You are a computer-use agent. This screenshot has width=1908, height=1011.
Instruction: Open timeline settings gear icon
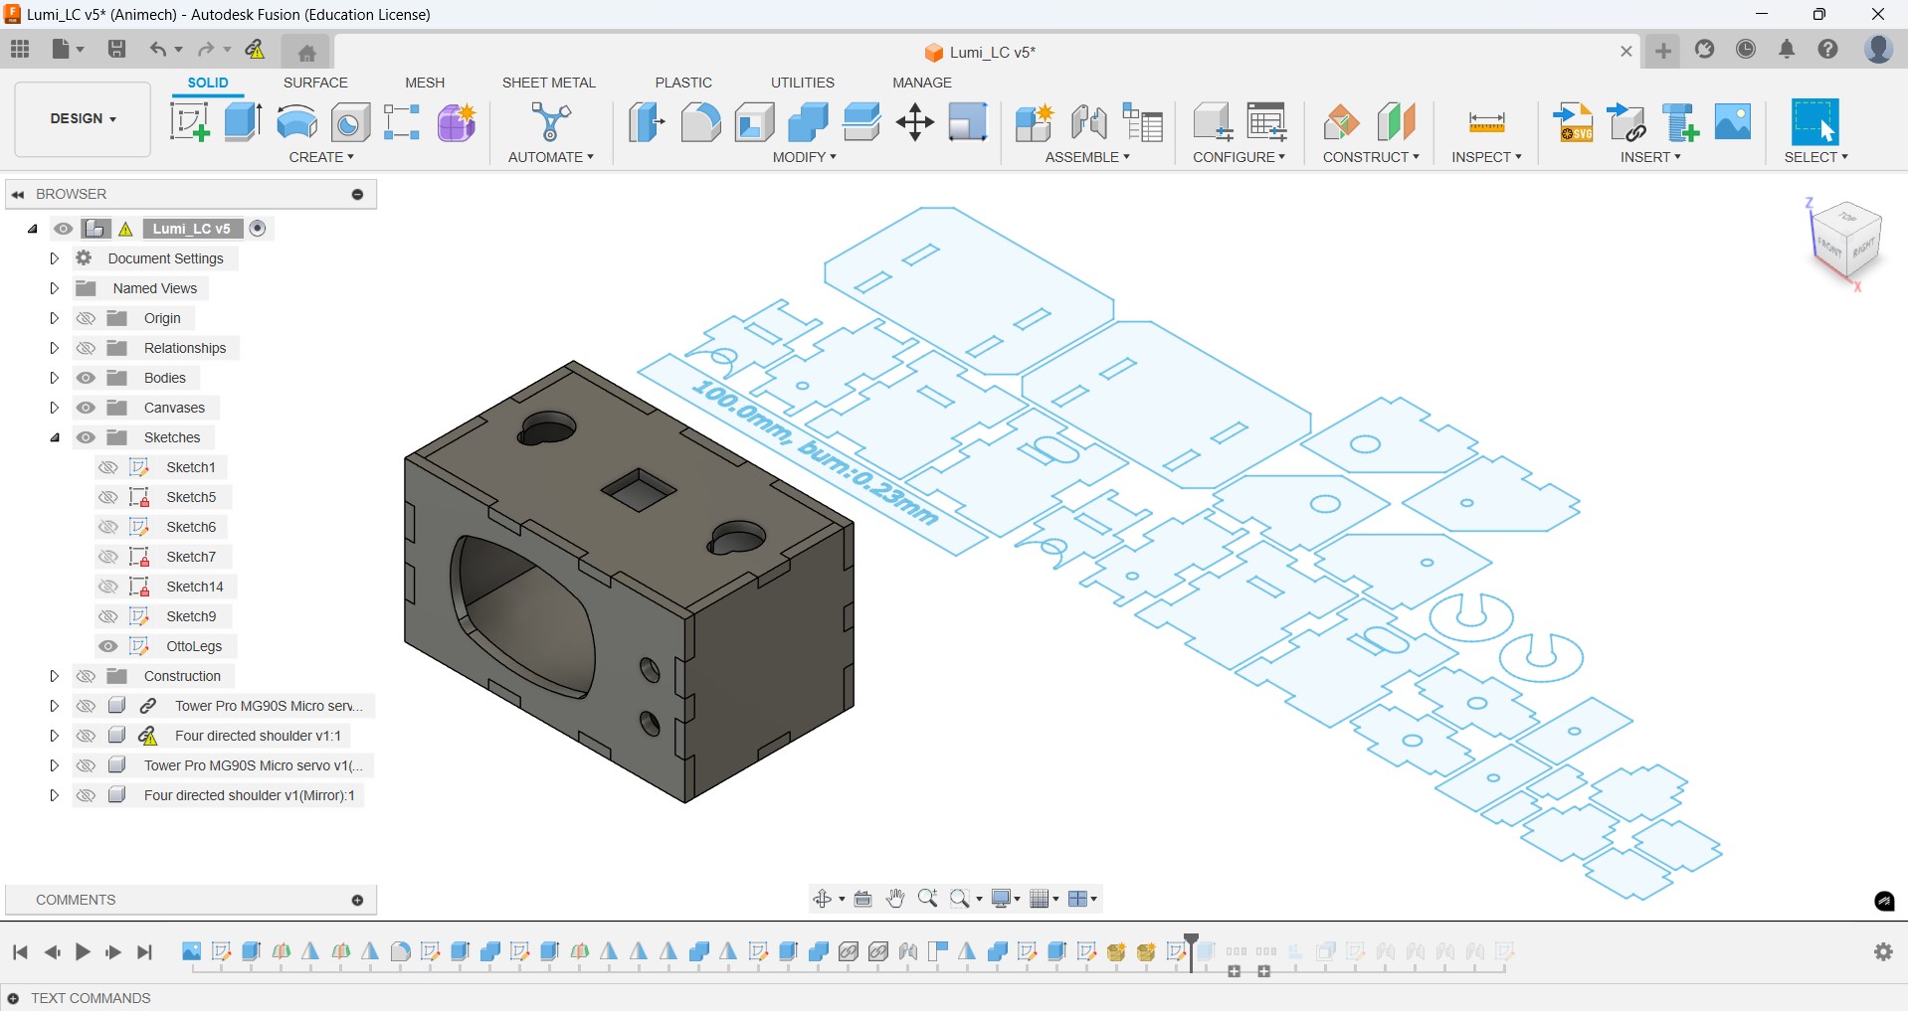tap(1883, 951)
